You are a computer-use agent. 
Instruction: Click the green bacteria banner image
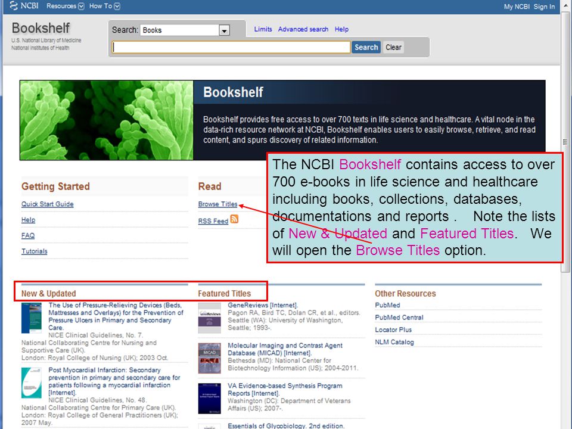pos(107,120)
